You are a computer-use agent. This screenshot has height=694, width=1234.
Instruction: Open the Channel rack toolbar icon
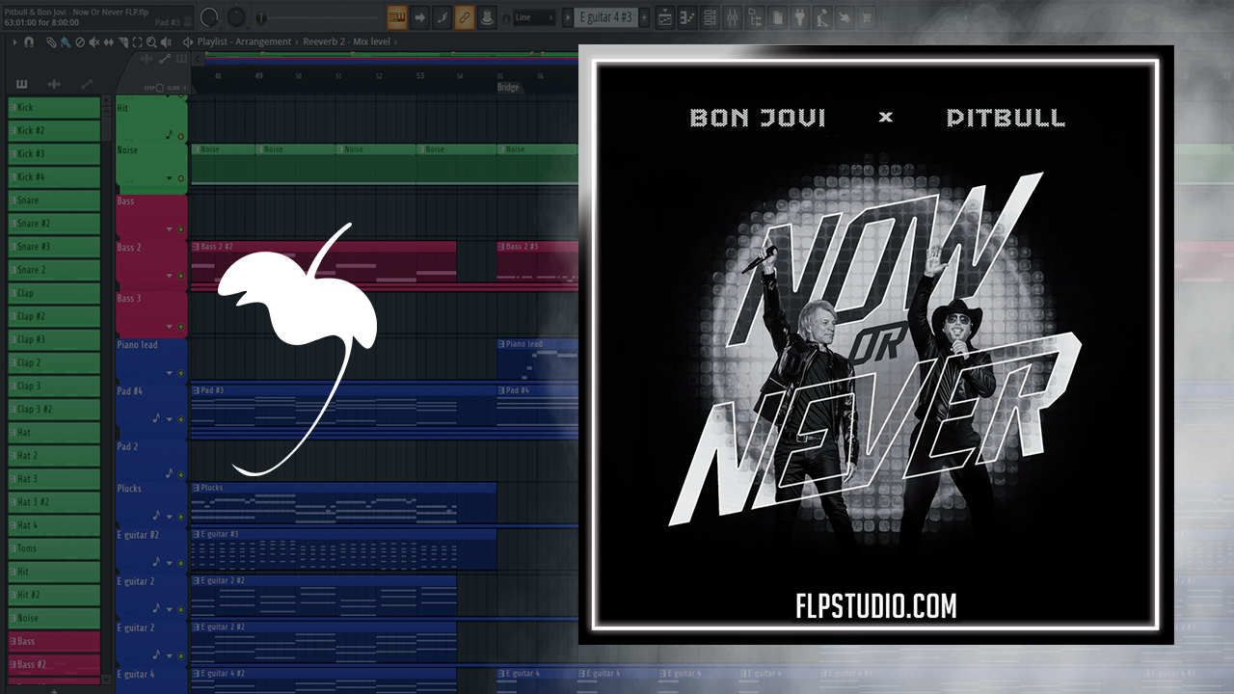coord(710,17)
